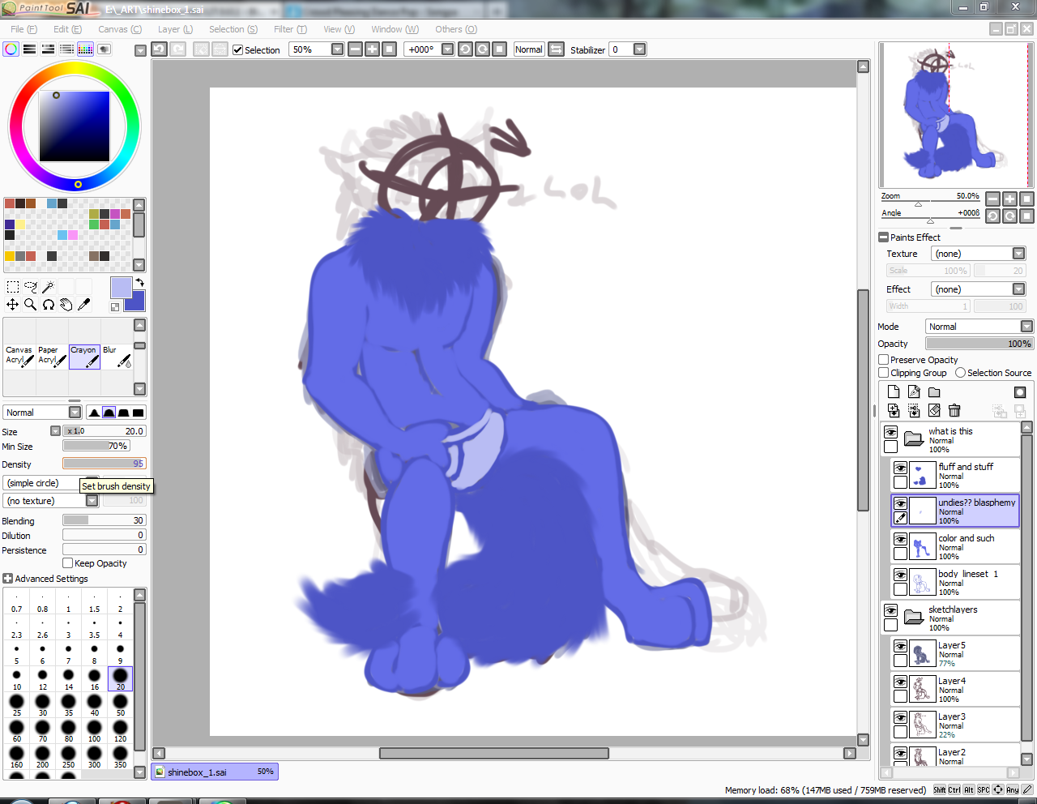The image size is (1037, 804).
Task: Select the Rotate view tool
Action: pyautogui.click(x=49, y=305)
